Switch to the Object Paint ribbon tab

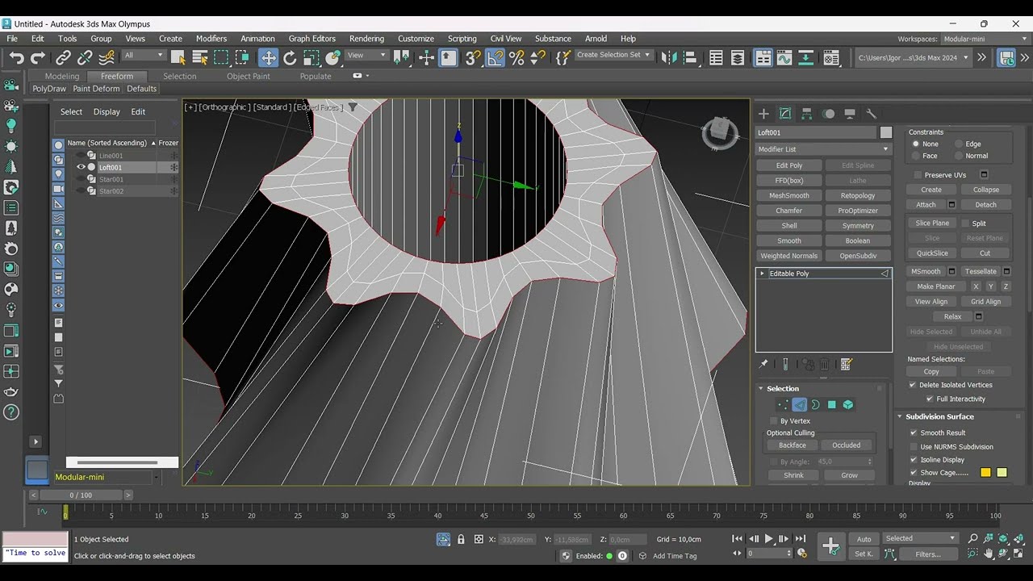[249, 76]
